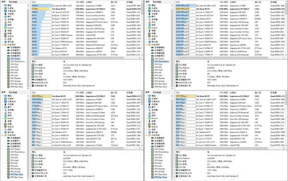This screenshot has height=181, width=288.
Task: Select CPU AES in the CPU Queen window tree
Action: tap(14, 67)
